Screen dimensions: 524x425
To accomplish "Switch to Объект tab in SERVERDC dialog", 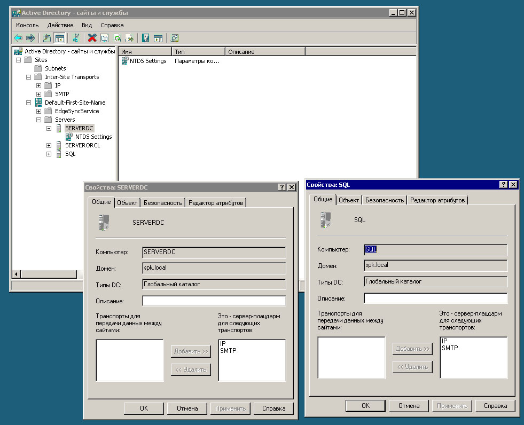I will coord(127,203).
